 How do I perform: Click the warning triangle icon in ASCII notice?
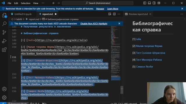12,24
